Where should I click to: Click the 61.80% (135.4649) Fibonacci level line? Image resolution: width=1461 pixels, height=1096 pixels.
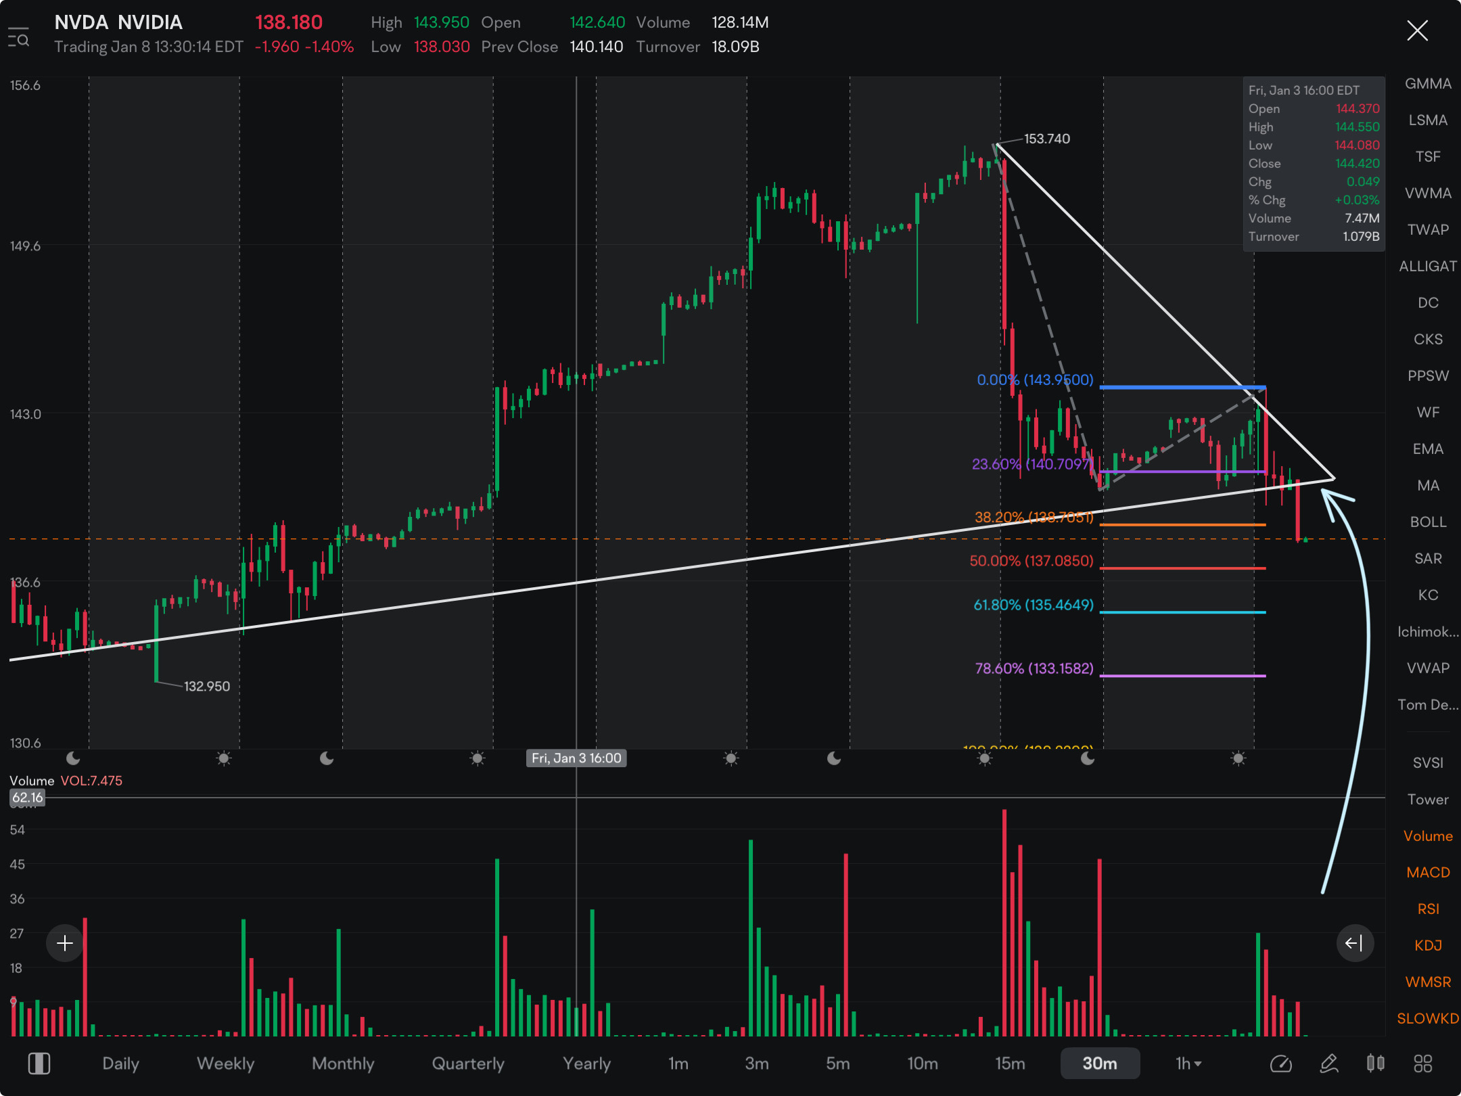tap(1182, 612)
